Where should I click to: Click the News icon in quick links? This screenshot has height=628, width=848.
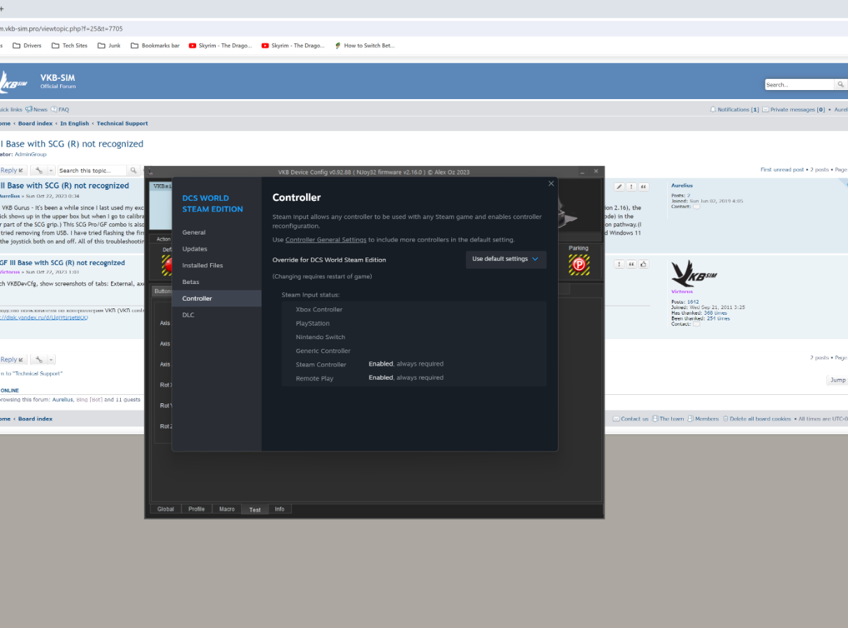(29, 110)
